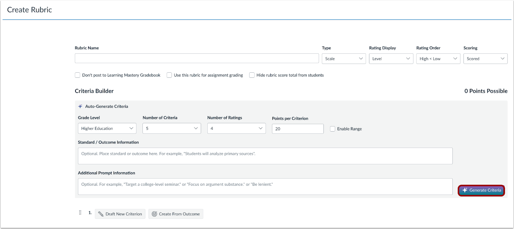The image size is (514, 229).
Task: Click the drag handle beside criterion 1
Action: click(x=80, y=213)
